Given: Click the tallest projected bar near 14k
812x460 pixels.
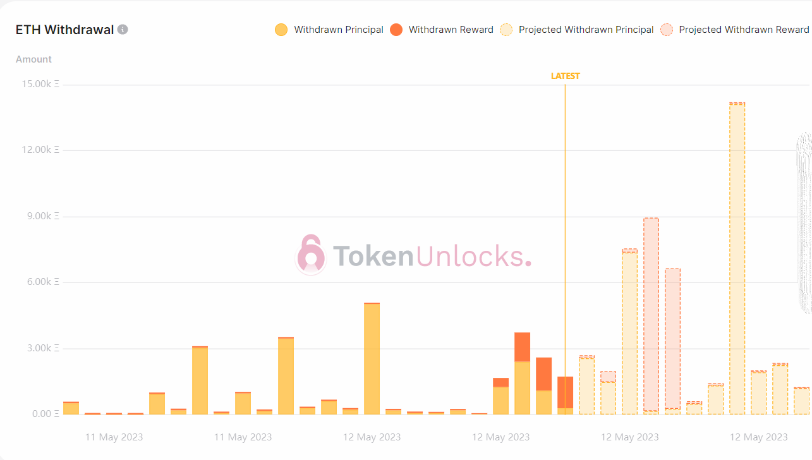Looking at the screenshot, I should (737, 259).
